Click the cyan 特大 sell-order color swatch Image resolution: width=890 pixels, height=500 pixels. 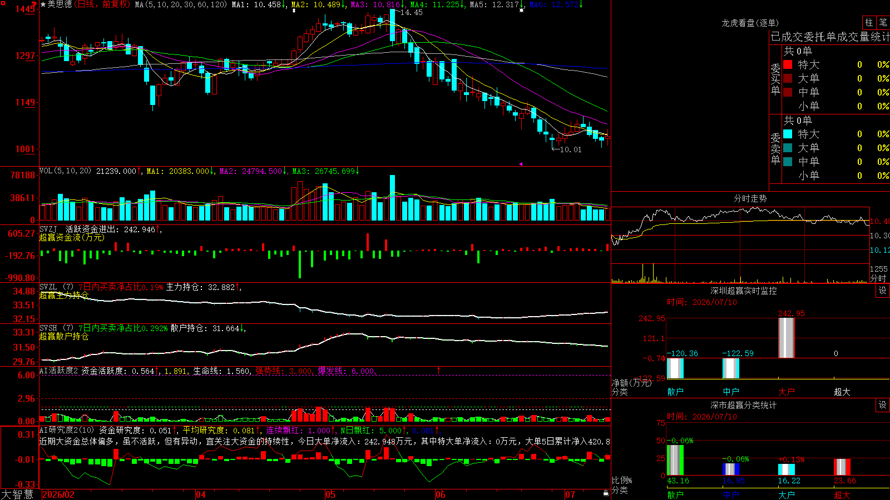788,134
